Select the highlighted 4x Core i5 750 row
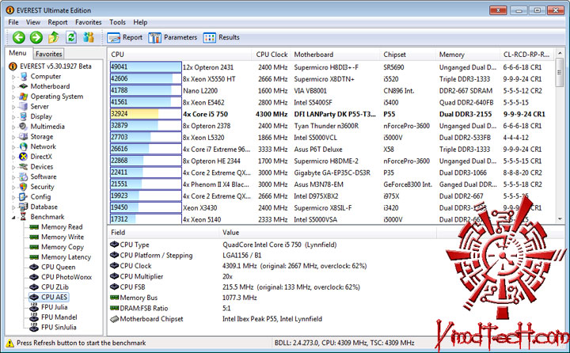The width and height of the screenshot is (570, 353). pyautogui.click(x=332, y=114)
